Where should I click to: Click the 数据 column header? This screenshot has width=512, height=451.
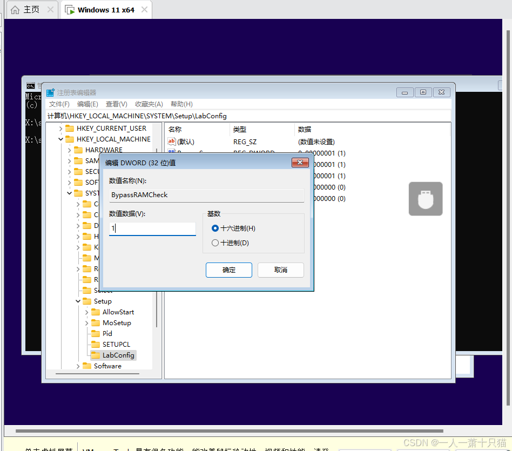[372, 129]
